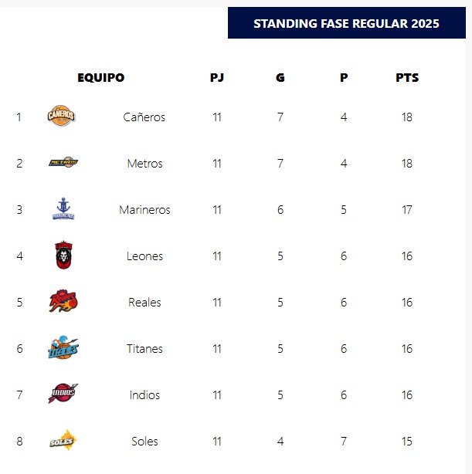Click the Leones team name
The width and height of the screenshot is (472, 474).
pos(144,256)
